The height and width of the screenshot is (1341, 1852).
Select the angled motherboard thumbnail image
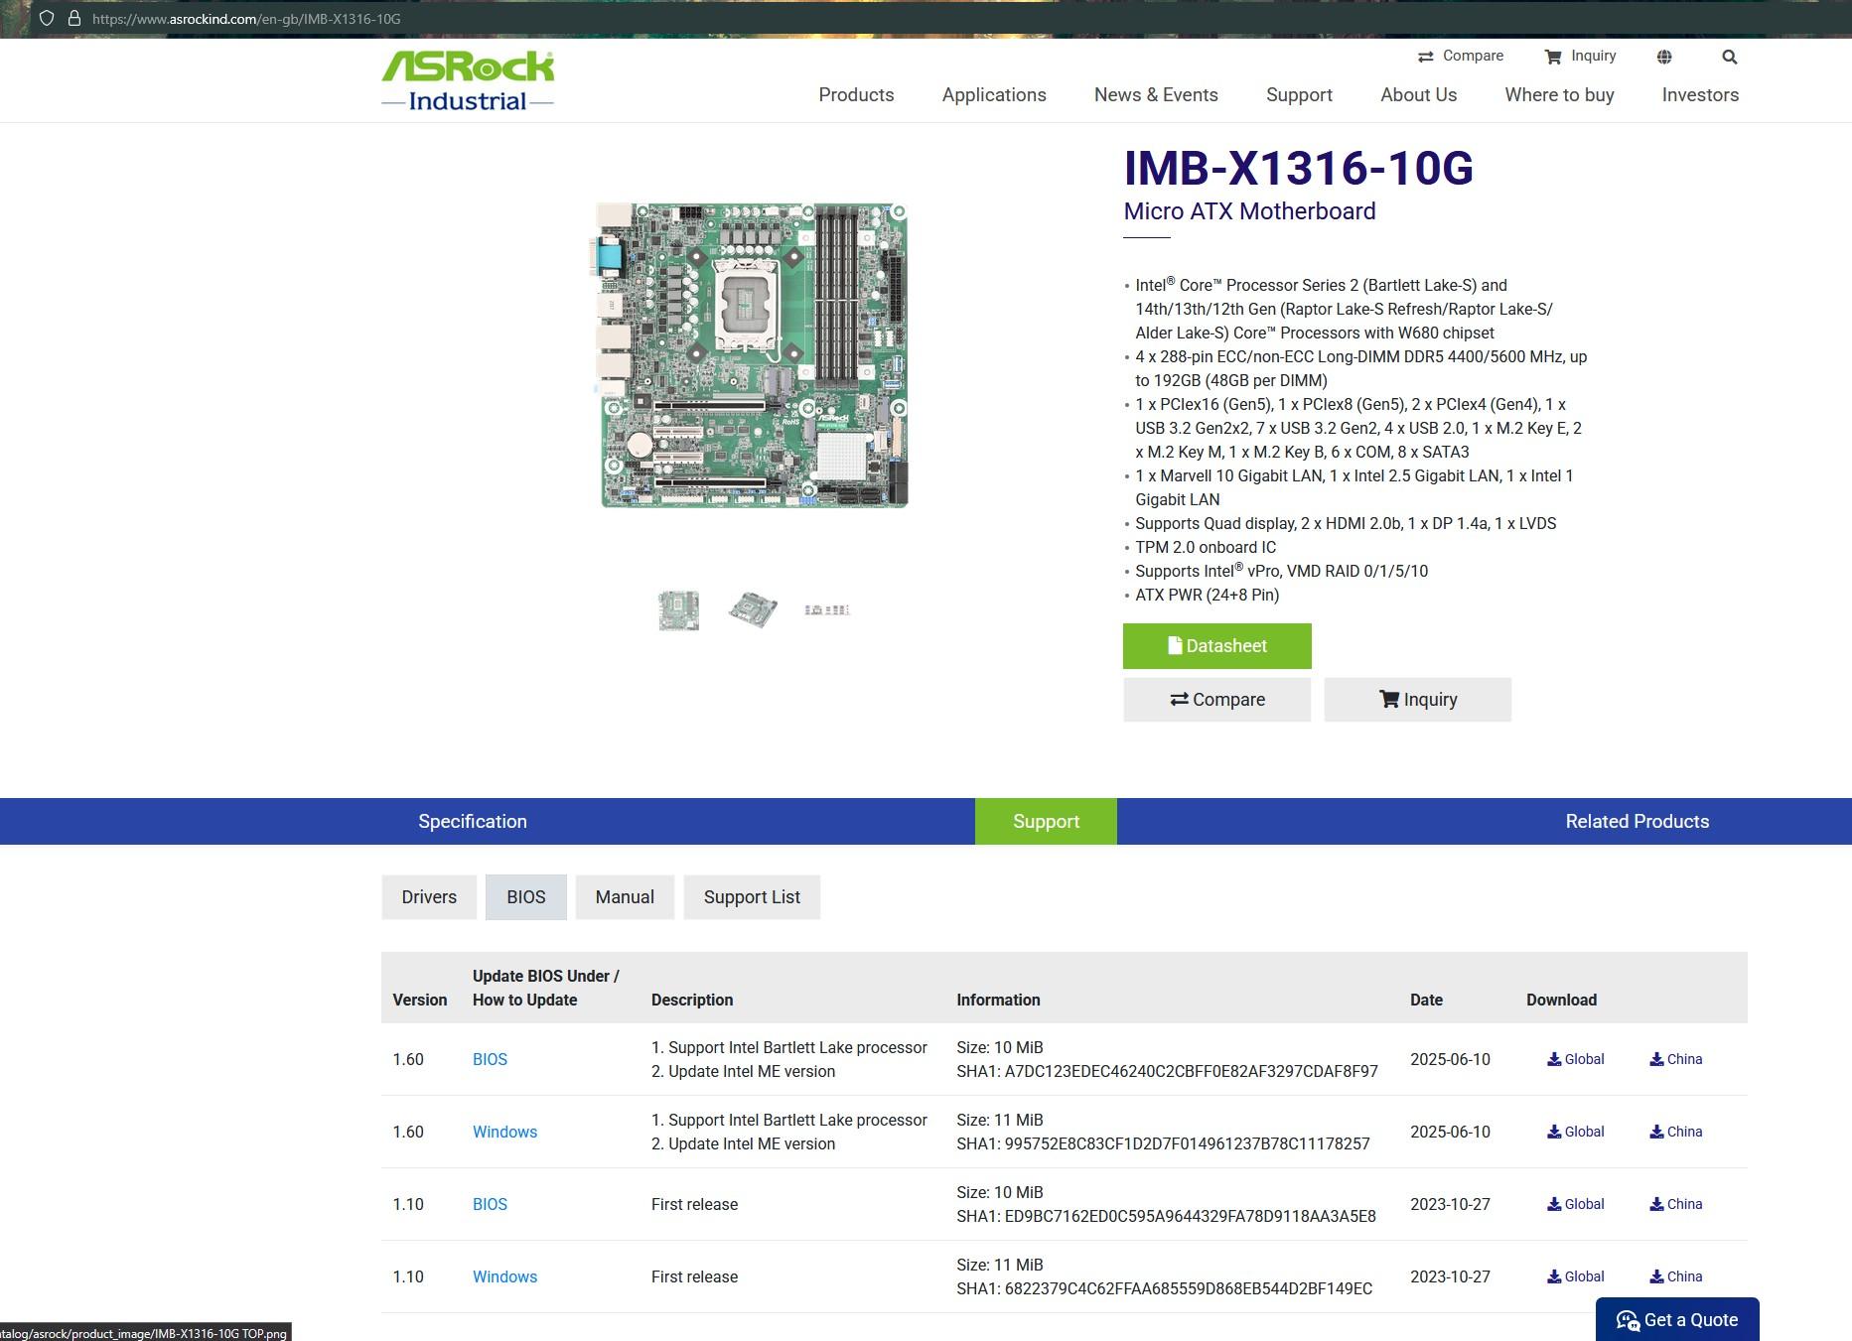tap(752, 609)
